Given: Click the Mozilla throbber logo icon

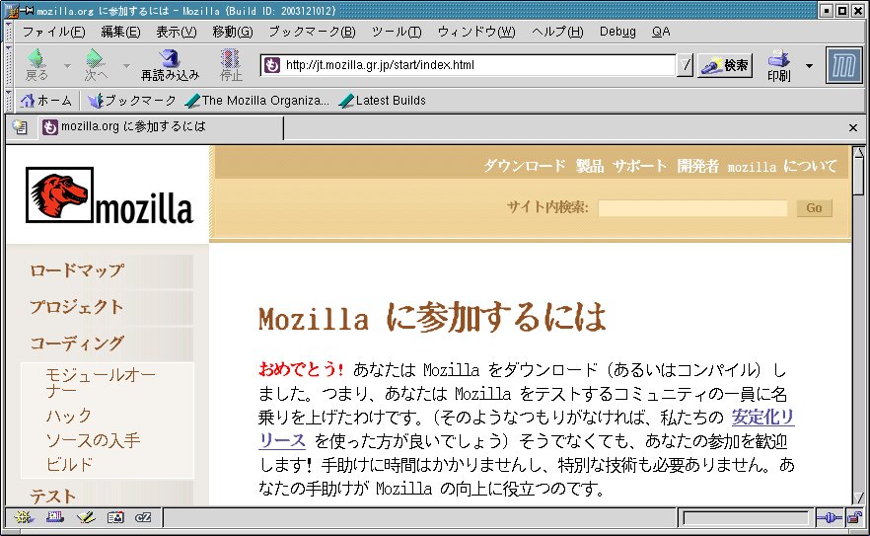Looking at the screenshot, I should pyautogui.click(x=843, y=65).
